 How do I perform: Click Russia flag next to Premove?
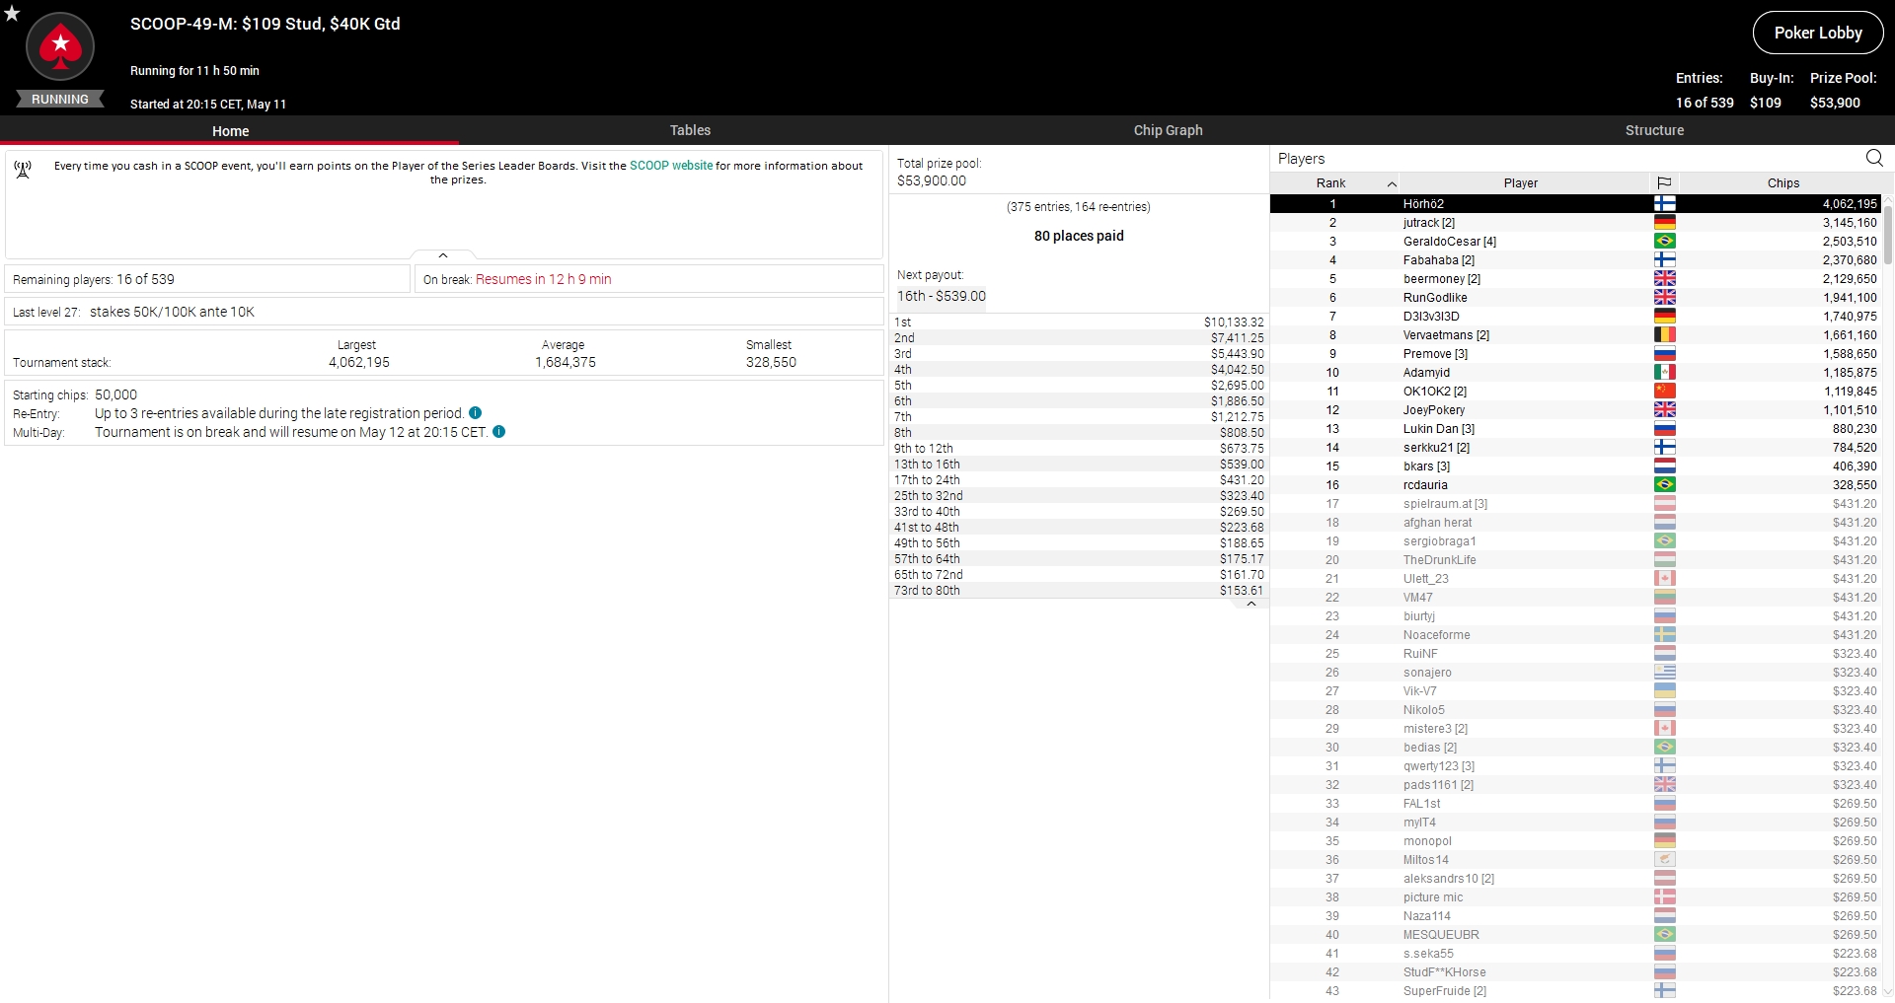[x=1665, y=354]
